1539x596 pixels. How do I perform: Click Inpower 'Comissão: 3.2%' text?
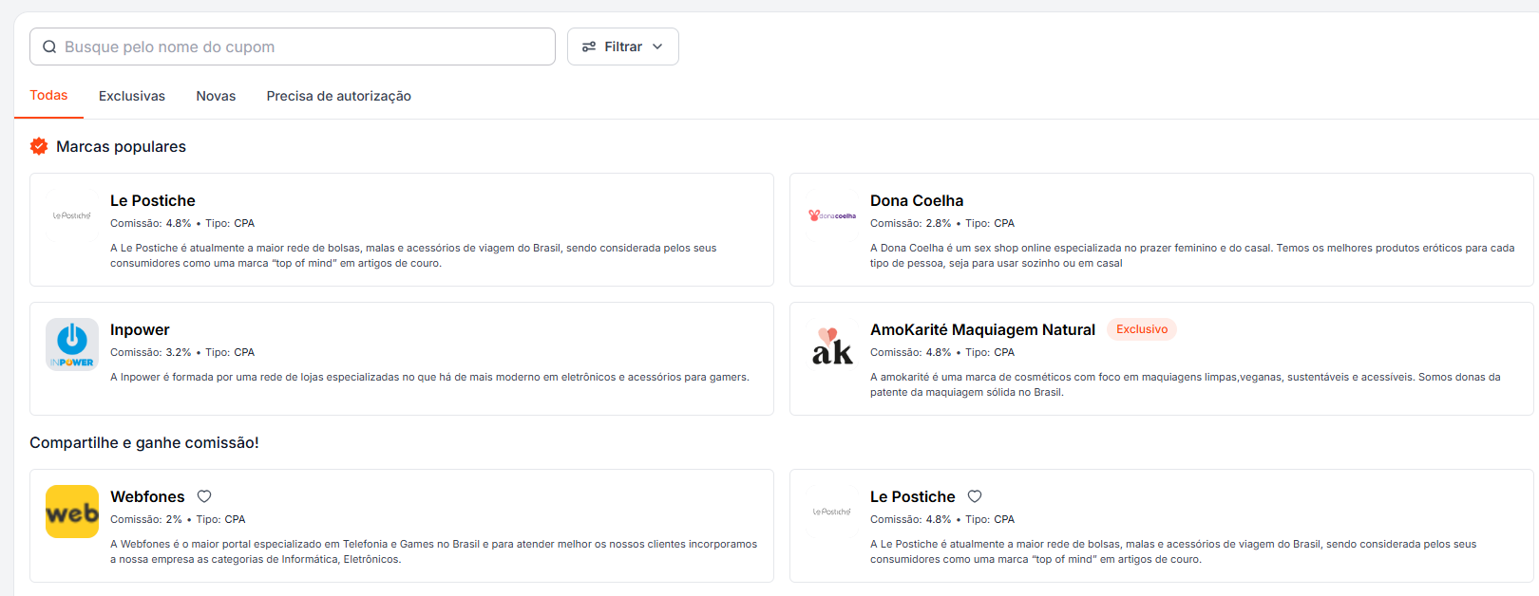coord(151,352)
